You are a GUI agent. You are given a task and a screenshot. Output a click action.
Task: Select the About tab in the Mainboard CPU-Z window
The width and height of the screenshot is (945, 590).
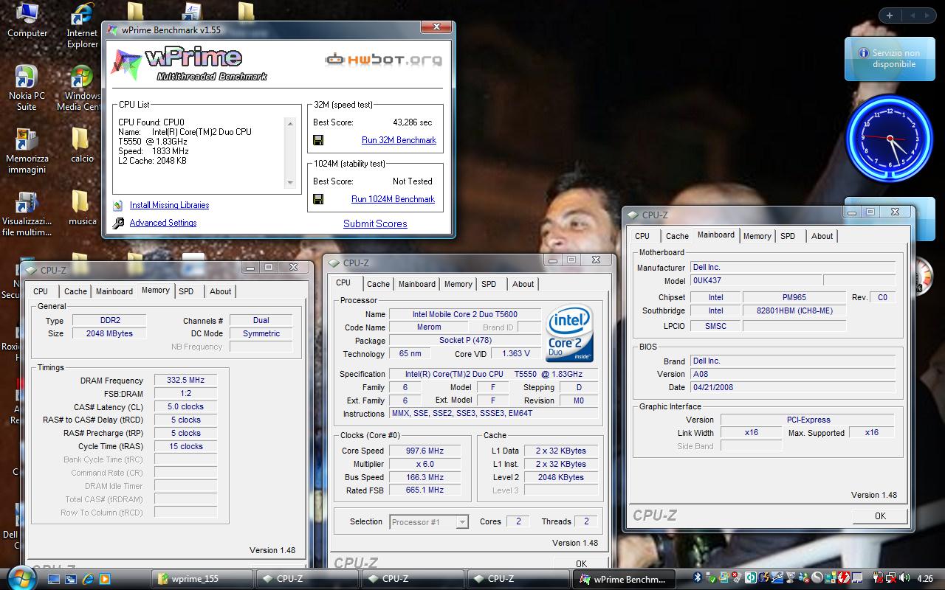(x=822, y=236)
